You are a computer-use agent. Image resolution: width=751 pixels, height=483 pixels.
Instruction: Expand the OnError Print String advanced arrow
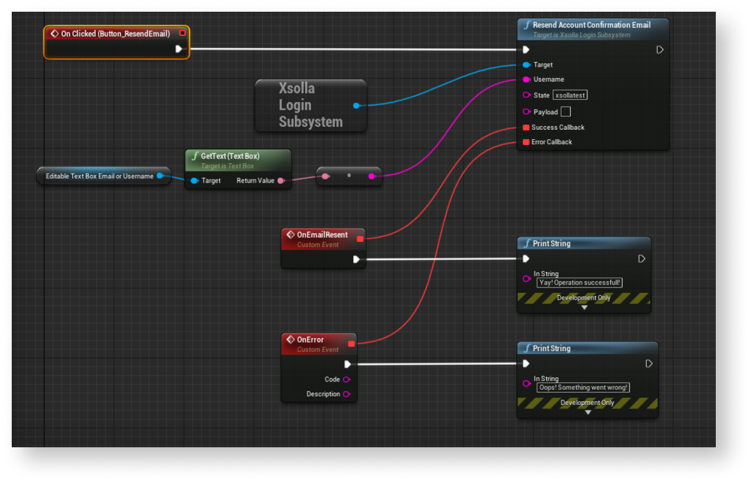coord(588,413)
